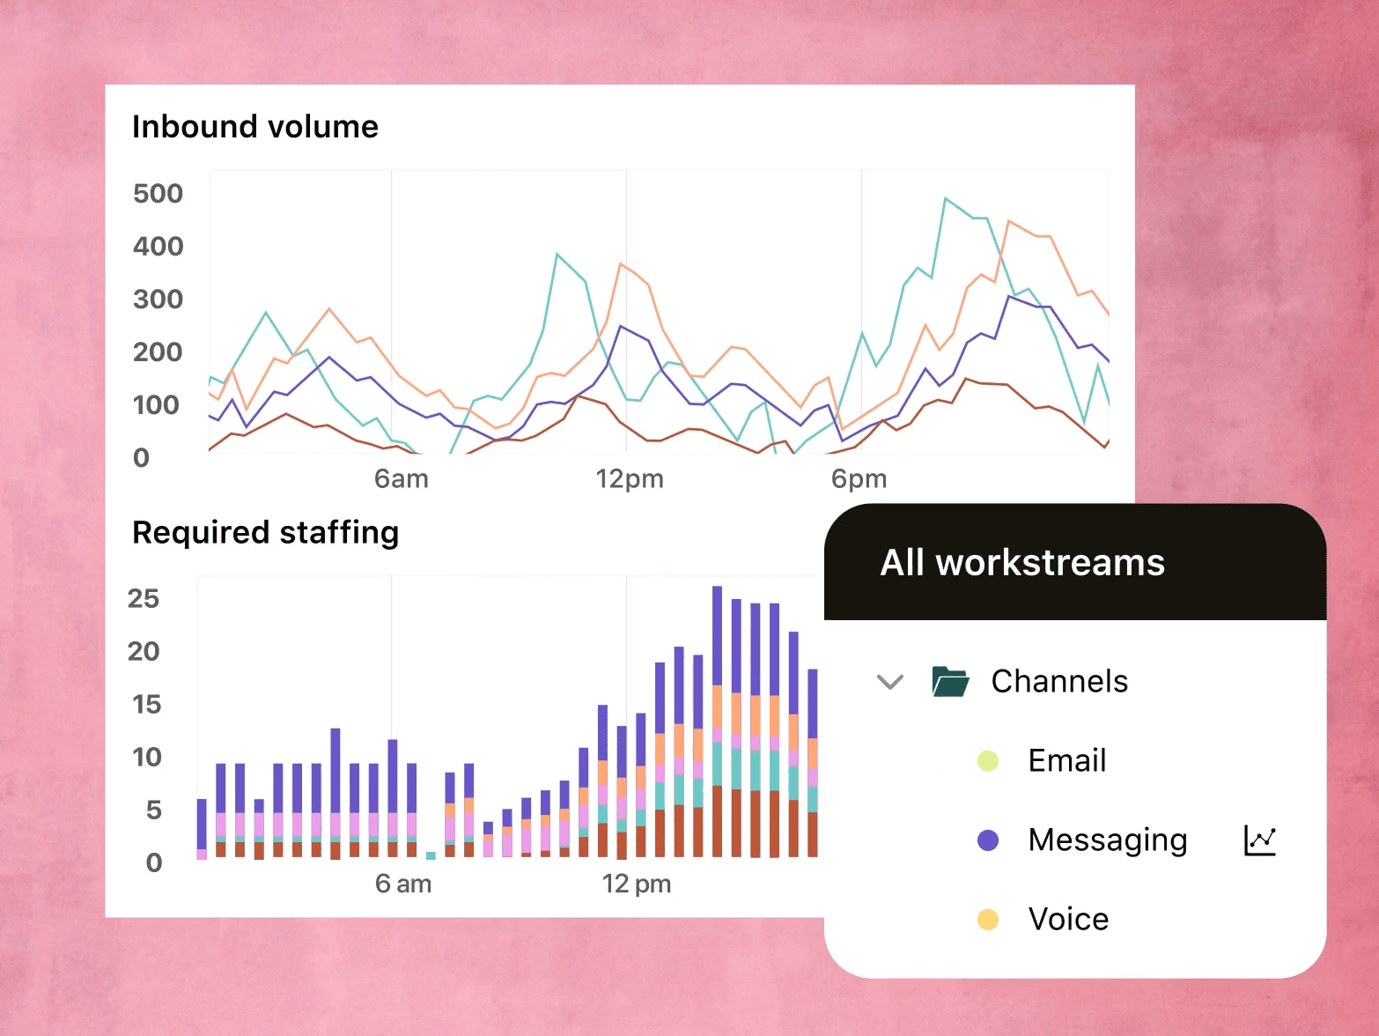The image size is (1379, 1036).
Task: Click the 12pm label on Inbound volume
Action: (630, 478)
